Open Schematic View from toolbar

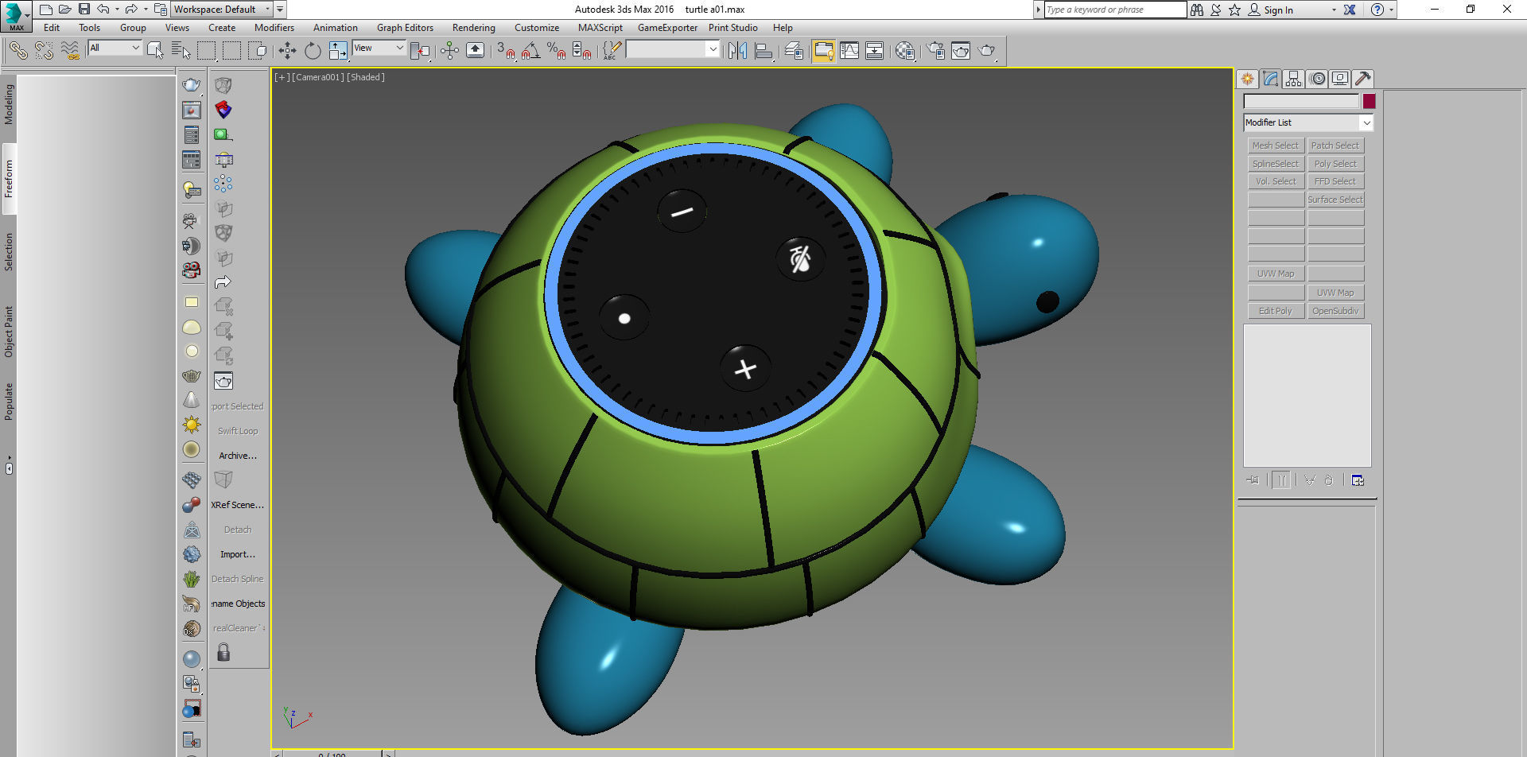[874, 51]
